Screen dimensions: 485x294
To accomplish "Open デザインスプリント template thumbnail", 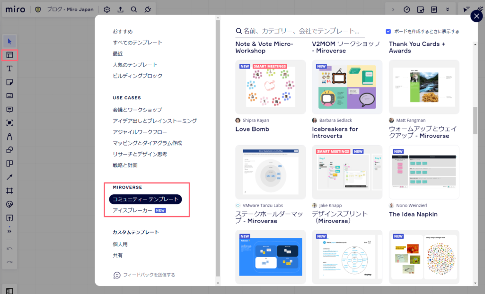I will click(347, 172).
